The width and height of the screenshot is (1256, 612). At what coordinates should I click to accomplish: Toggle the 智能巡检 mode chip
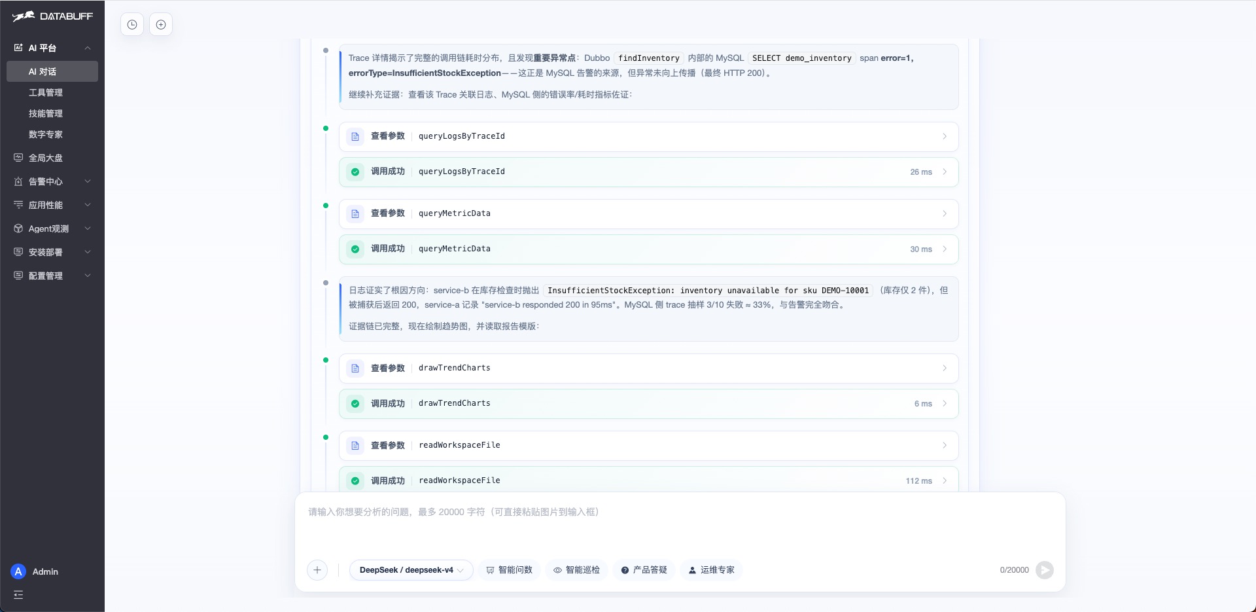[x=576, y=570]
